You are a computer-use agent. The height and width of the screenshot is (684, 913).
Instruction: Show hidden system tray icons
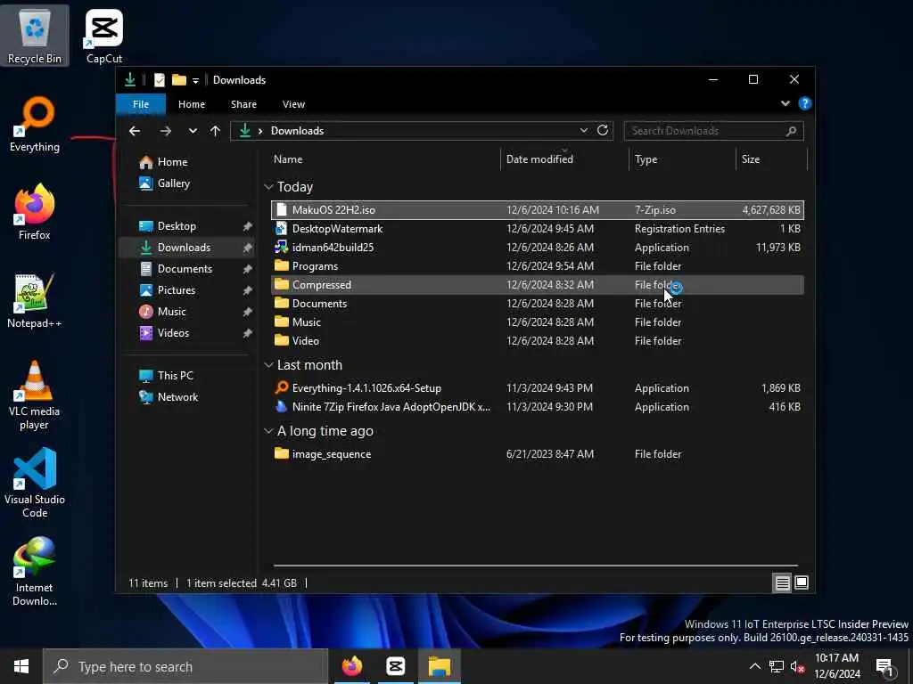pyautogui.click(x=754, y=666)
